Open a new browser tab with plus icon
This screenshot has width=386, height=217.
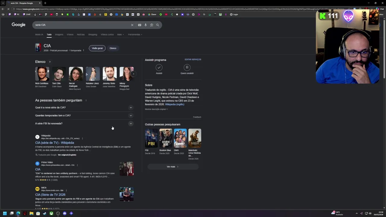[45, 3]
